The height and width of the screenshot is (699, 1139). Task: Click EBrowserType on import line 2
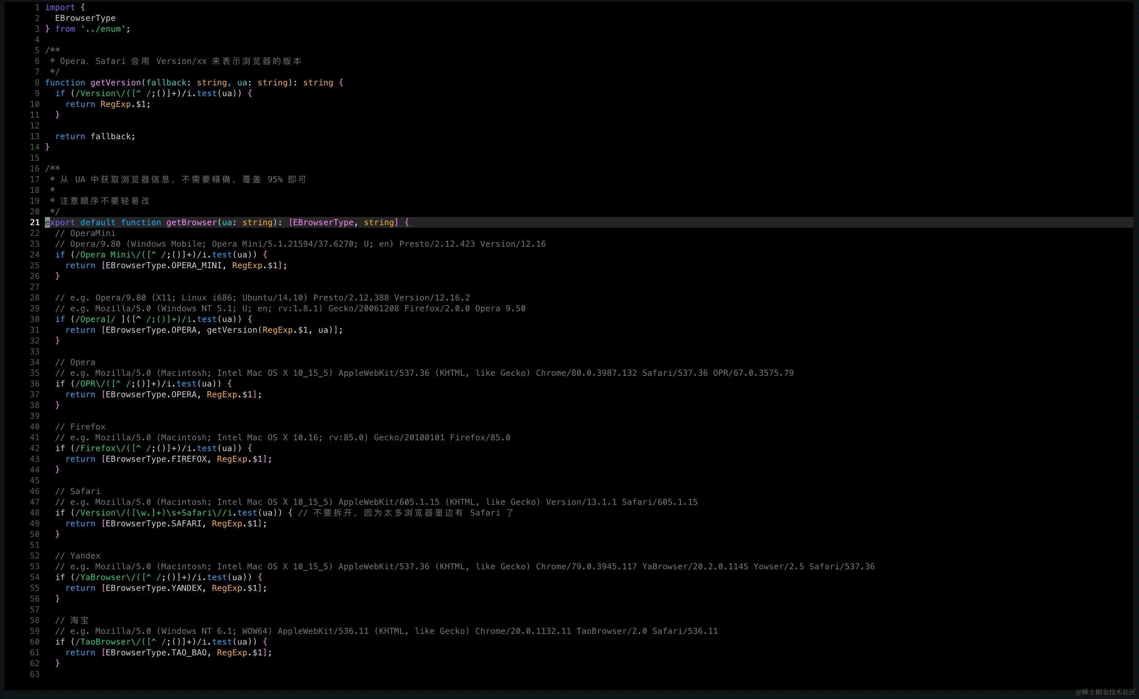85,18
